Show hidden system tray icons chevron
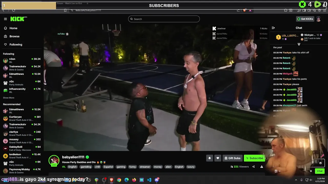 (296, 180)
